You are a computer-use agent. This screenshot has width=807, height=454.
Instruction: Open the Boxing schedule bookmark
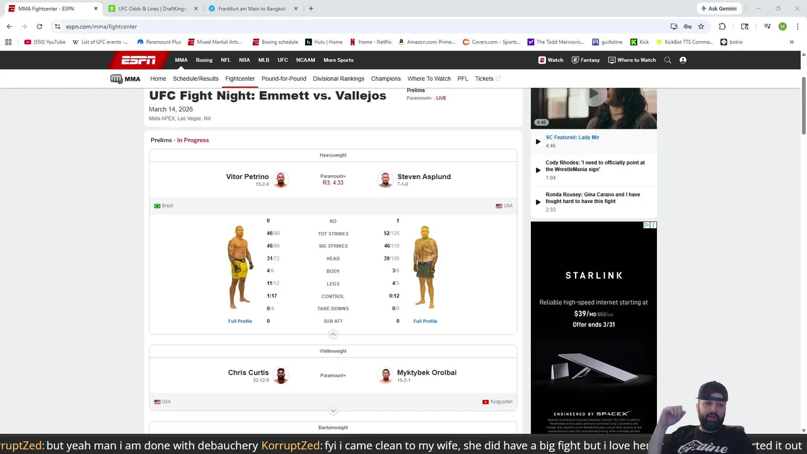tap(276, 42)
